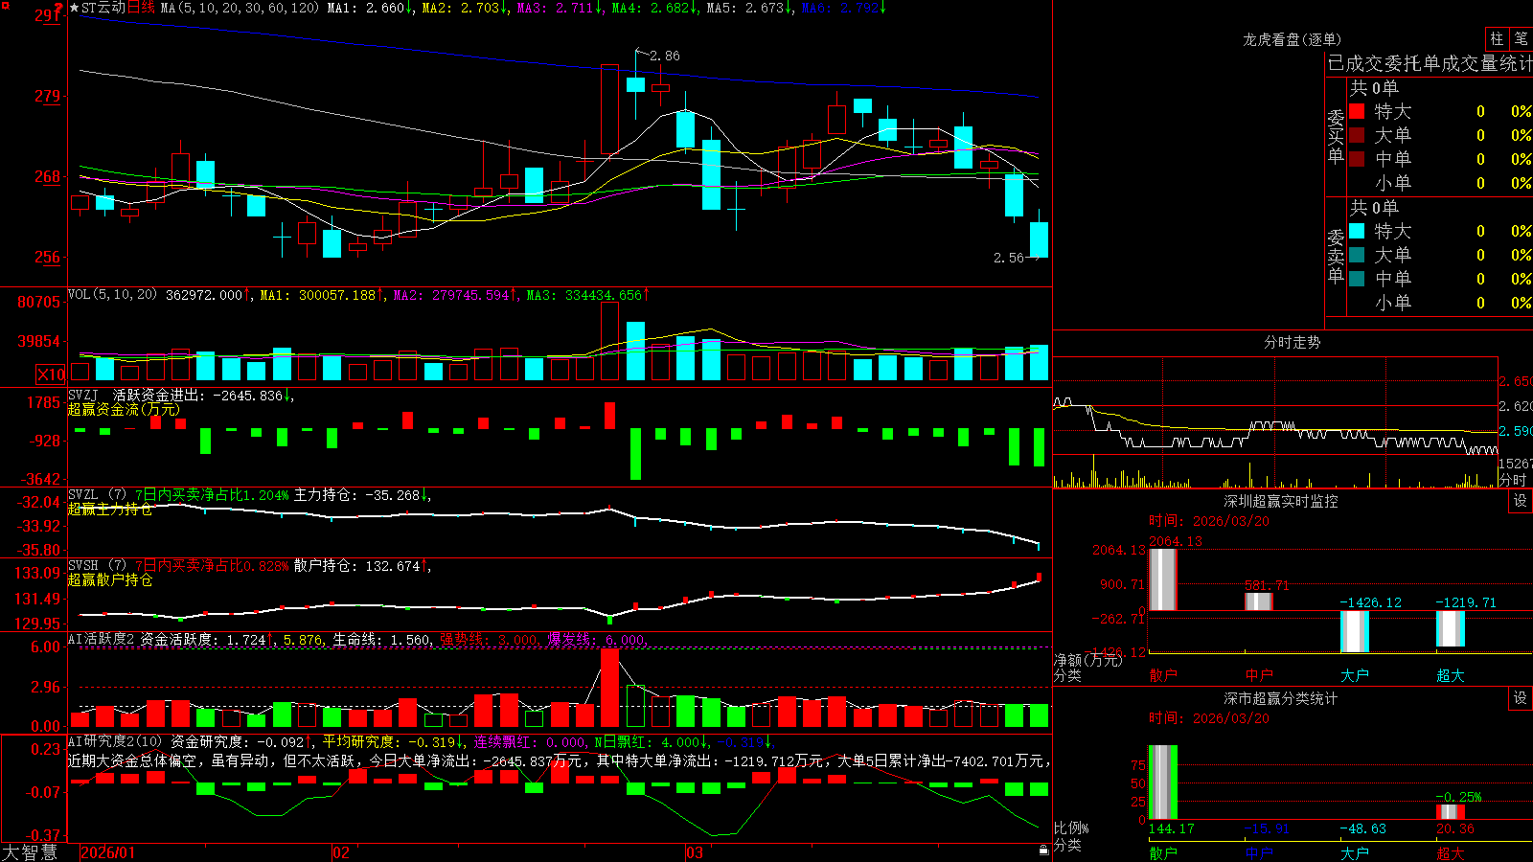This screenshot has height=862, width=1533.
Task: Click the 深市超赢分类统计 panel title
Action: (x=1280, y=698)
